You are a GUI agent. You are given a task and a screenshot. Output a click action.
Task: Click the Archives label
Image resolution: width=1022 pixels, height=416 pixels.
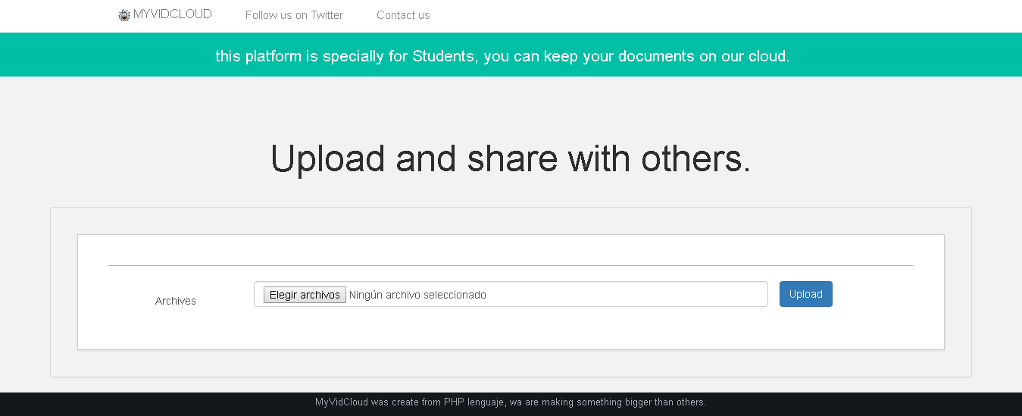tap(176, 301)
